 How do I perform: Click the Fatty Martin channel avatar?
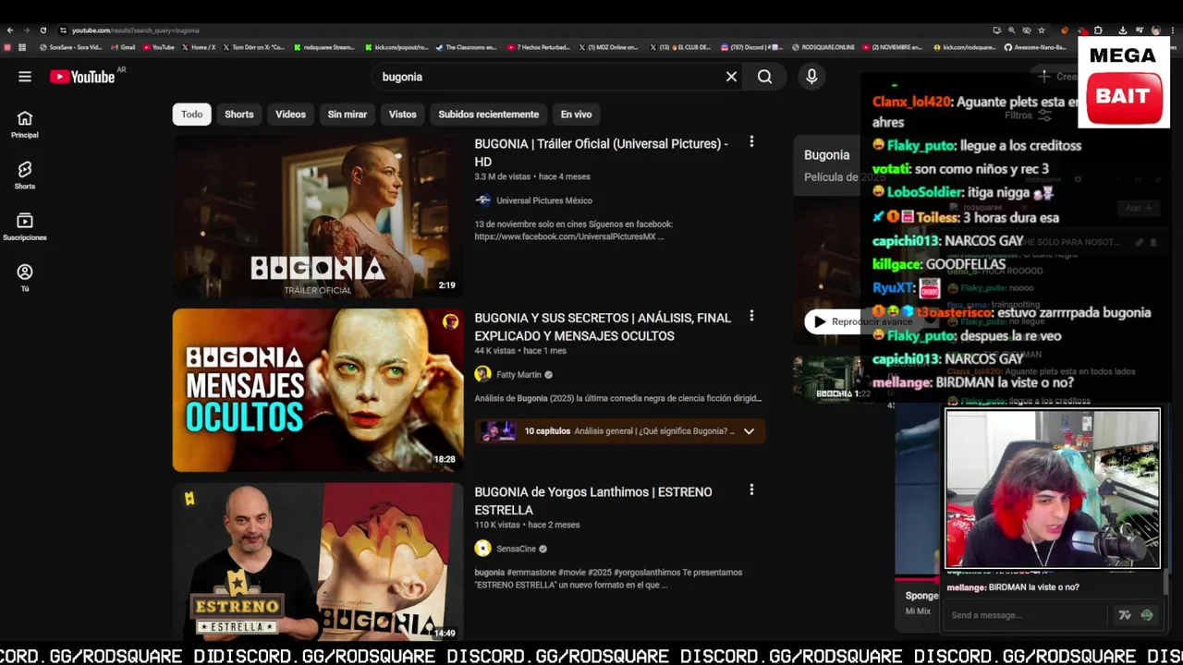click(x=482, y=374)
